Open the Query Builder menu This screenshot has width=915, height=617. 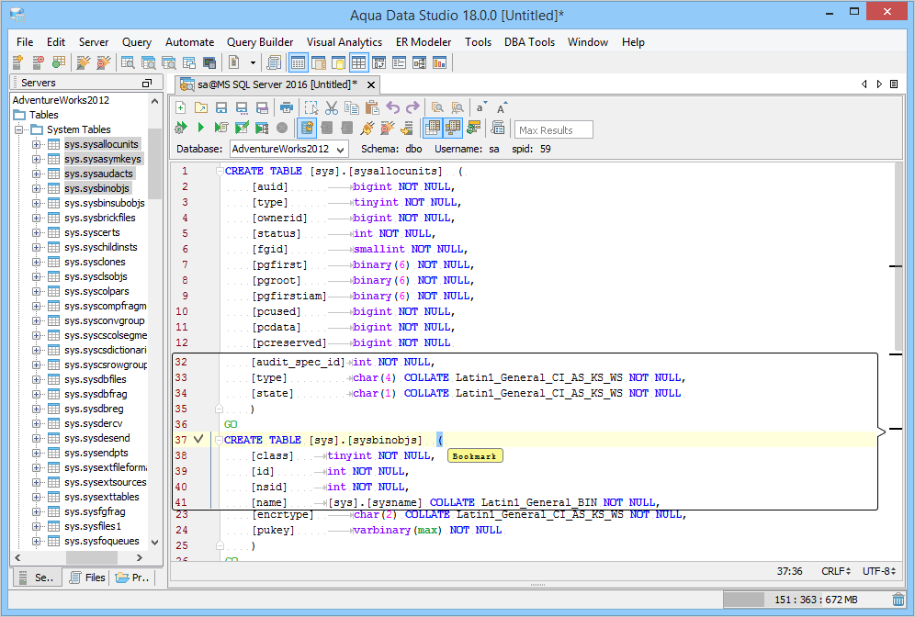click(260, 42)
